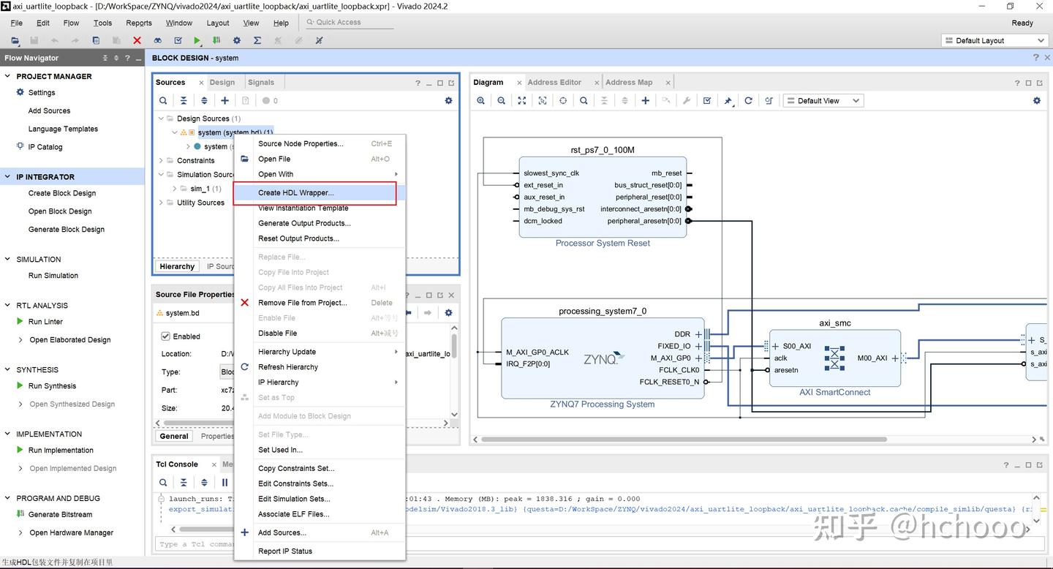
Task: Click Regenerate Layout icon in Diagram toolbar
Action: click(748, 101)
